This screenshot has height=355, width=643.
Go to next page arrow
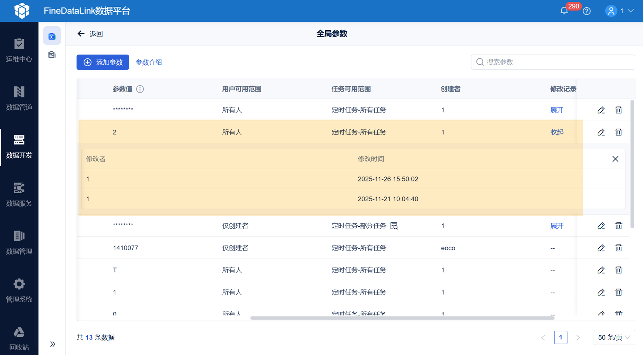pos(578,337)
